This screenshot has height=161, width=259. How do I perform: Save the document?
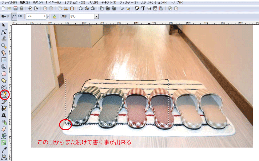click(15, 8)
